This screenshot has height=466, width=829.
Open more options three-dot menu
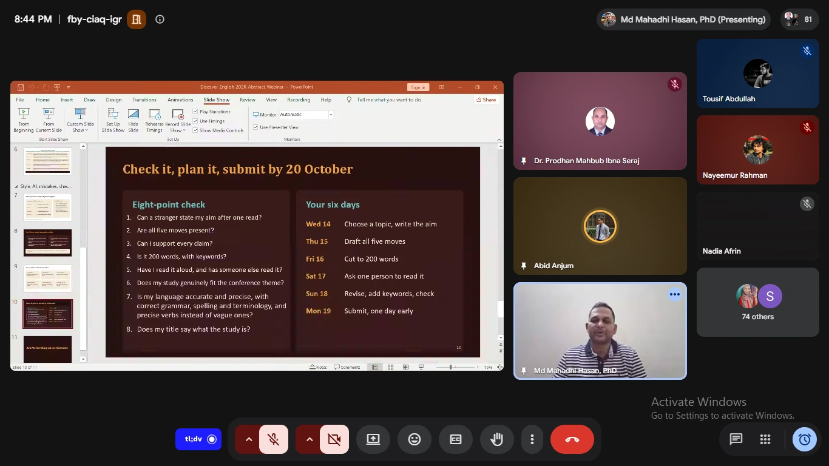click(x=532, y=439)
